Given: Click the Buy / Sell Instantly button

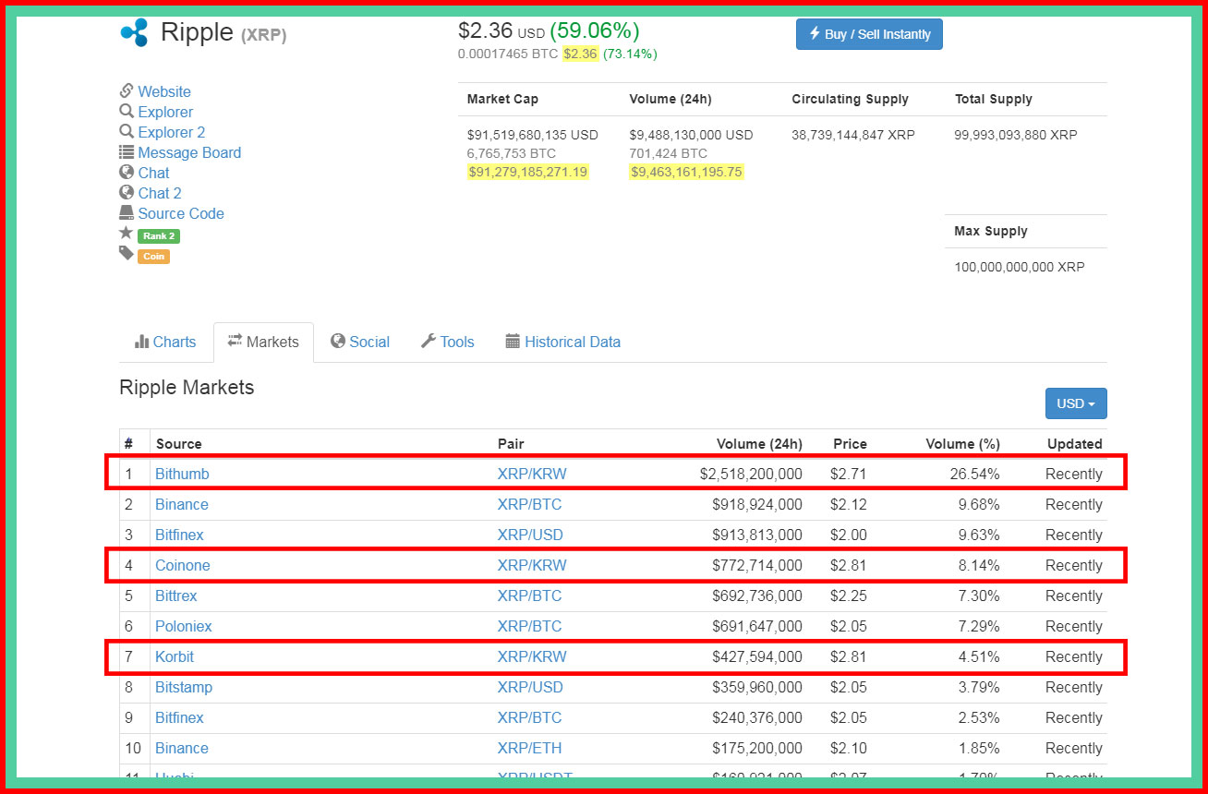Looking at the screenshot, I should tap(869, 34).
